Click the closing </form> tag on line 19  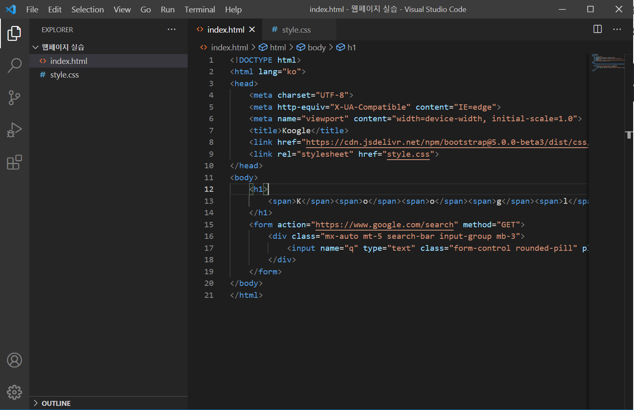tap(265, 272)
